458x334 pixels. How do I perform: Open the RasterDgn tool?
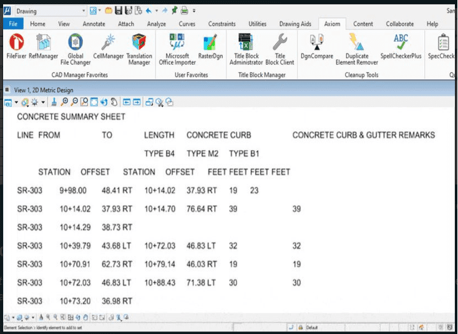(x=210, y=46)
